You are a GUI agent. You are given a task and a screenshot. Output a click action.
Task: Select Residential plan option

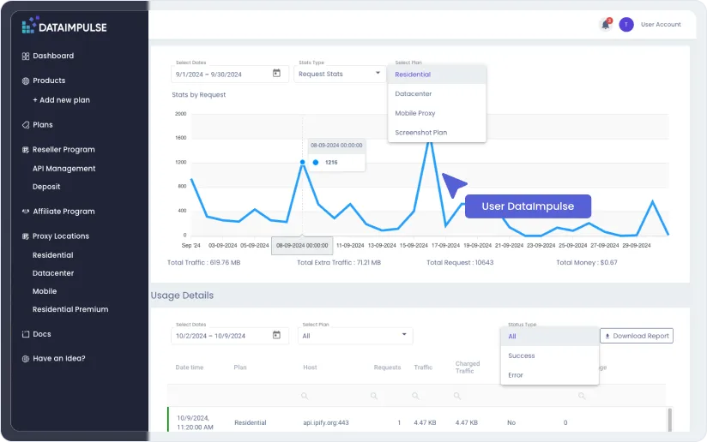click(437, 75)
